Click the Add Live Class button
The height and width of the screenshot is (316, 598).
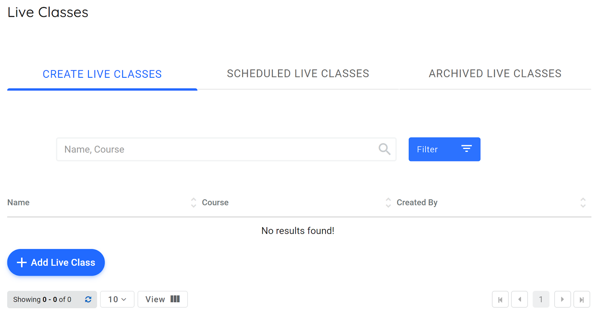pos(56,262)
